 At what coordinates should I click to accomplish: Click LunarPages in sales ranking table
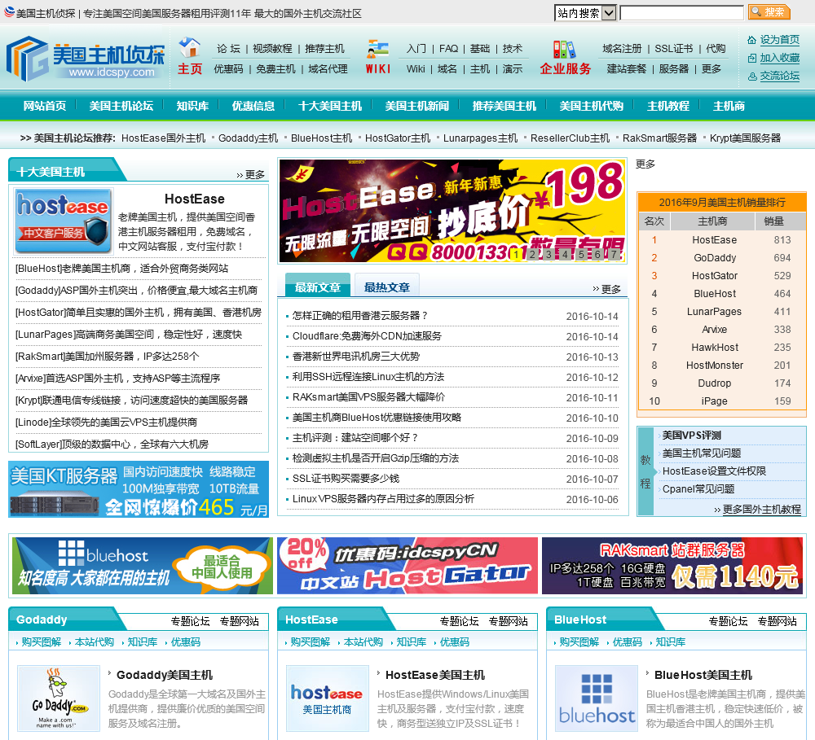click(714, 312)
